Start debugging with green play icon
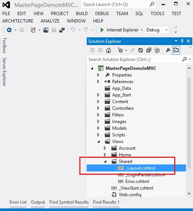 click(102, 30)
